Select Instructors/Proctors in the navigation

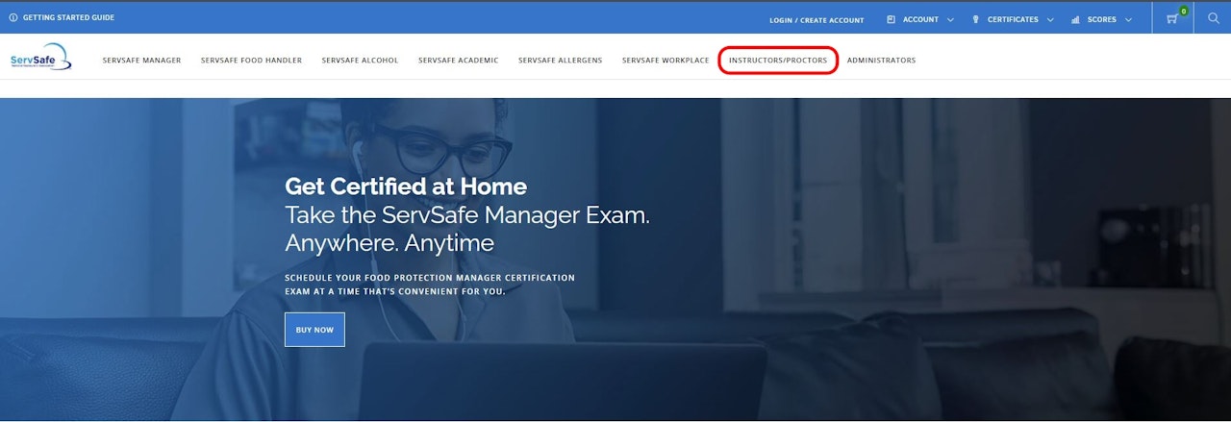[x=778, y=61]
